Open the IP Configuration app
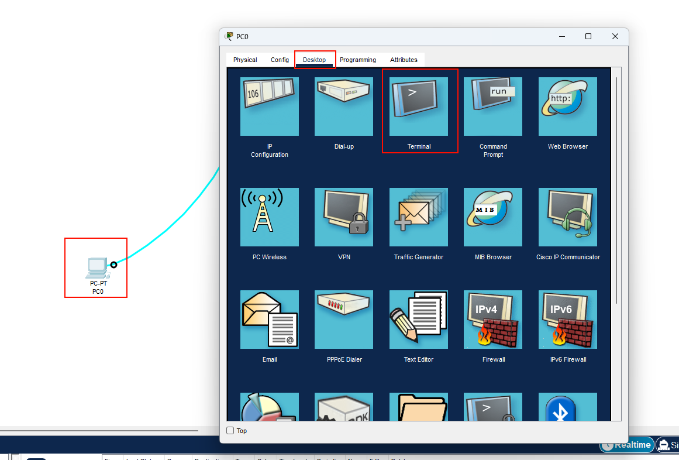679x460 pixels. click(x=269, y=107)
